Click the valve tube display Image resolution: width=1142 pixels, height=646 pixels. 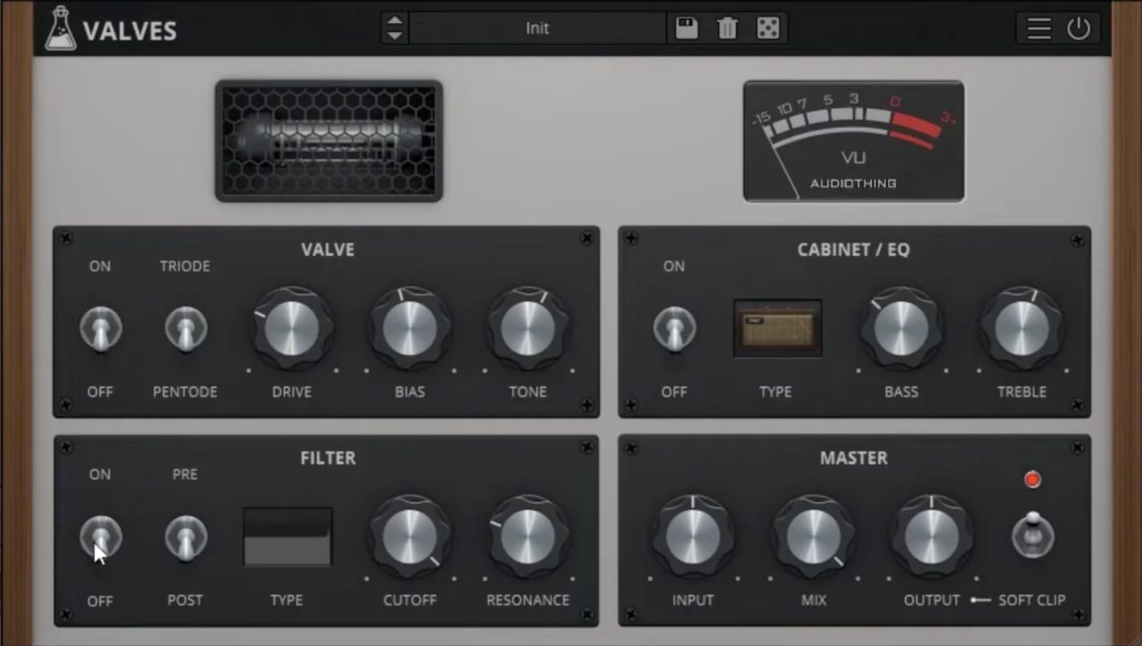[x=328, y=141]
